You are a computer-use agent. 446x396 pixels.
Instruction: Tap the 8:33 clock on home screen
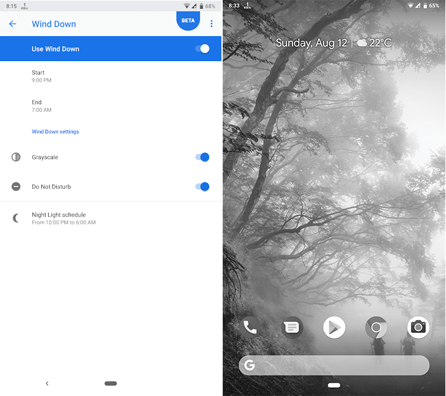click(x=234, y=6)
